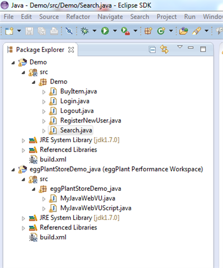Click the Save toolbar icon
Screen dimensions: 223x268
click(29, 31)
